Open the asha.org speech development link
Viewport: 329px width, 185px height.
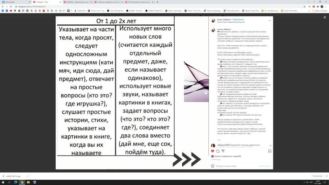[x=240, y=124]
